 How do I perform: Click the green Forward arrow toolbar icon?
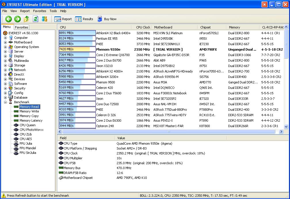18,19
